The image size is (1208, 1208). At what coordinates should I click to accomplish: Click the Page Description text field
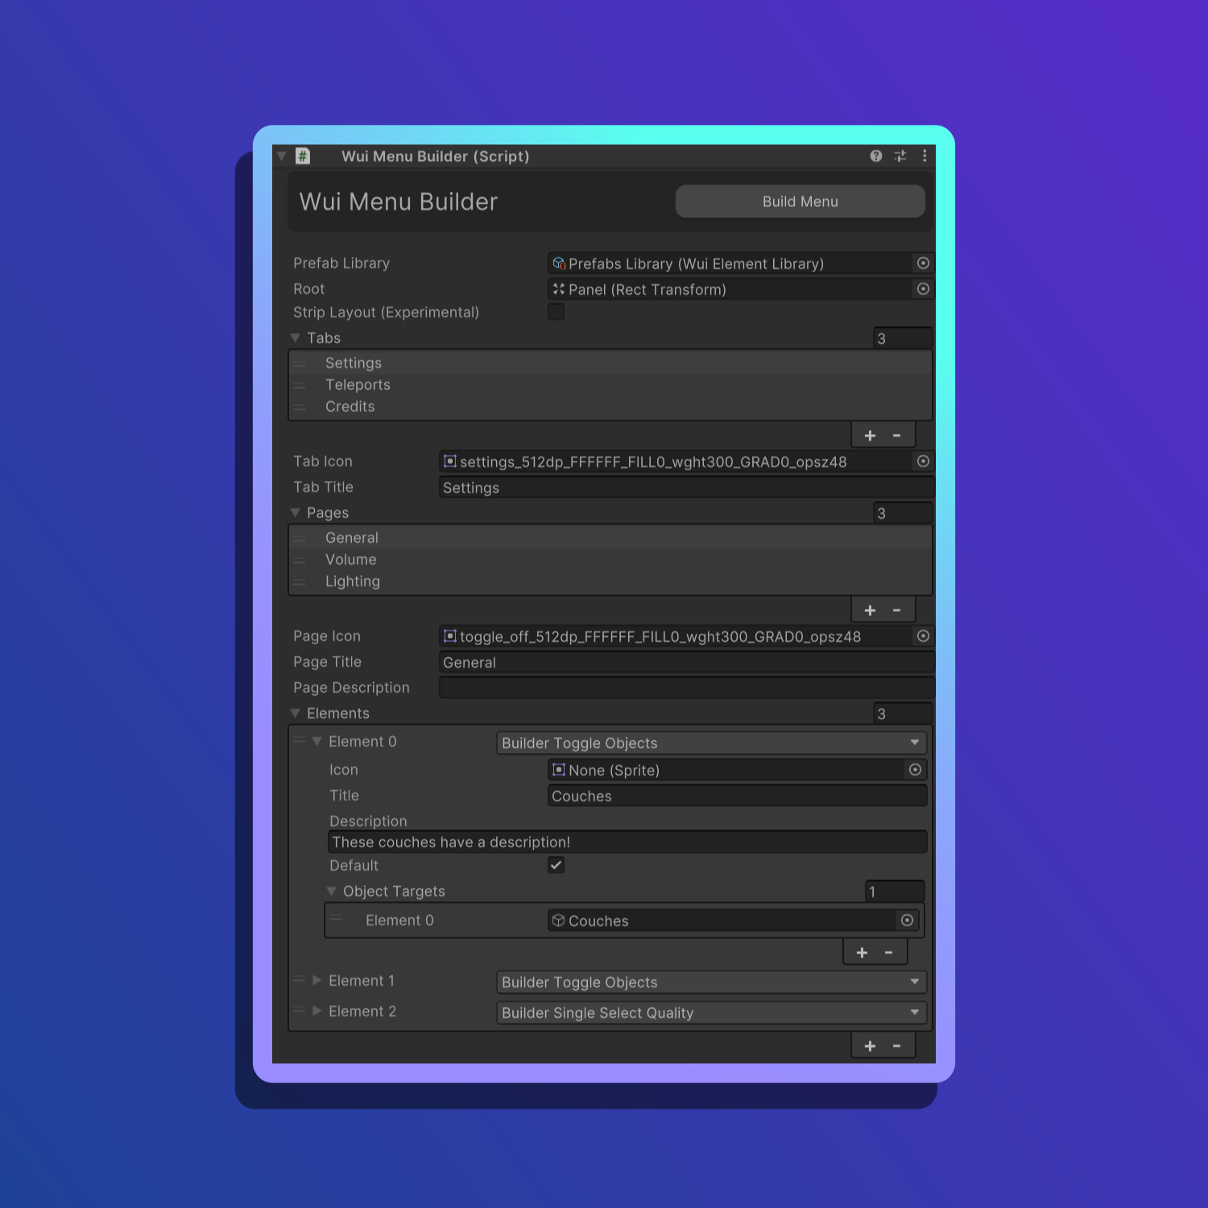[x=686, y=688]
